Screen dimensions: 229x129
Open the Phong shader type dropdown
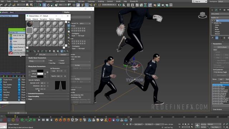[x=36, y=61]
